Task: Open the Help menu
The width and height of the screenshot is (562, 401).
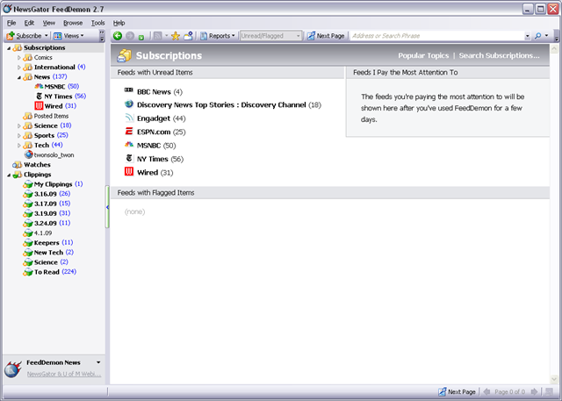Action: pos(119,23)
